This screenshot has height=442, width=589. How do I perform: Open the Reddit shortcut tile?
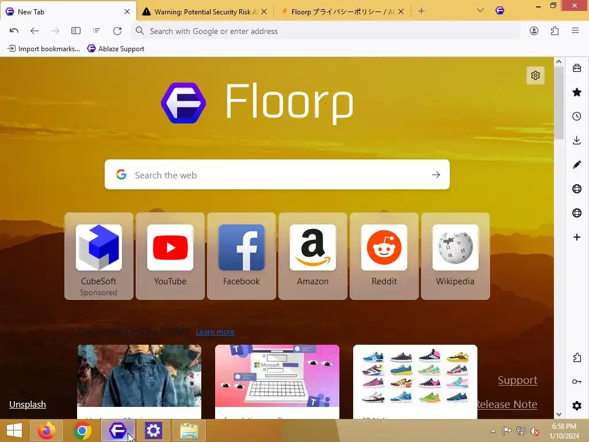tap(384, 256)
